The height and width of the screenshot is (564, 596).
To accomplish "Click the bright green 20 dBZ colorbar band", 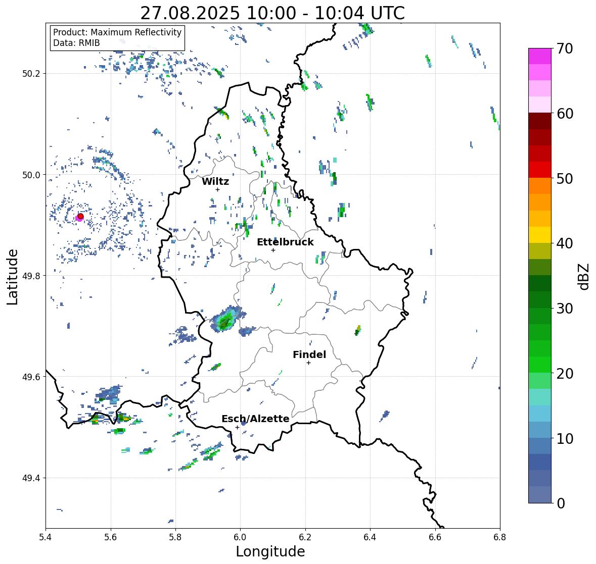I will click(540, 365).
